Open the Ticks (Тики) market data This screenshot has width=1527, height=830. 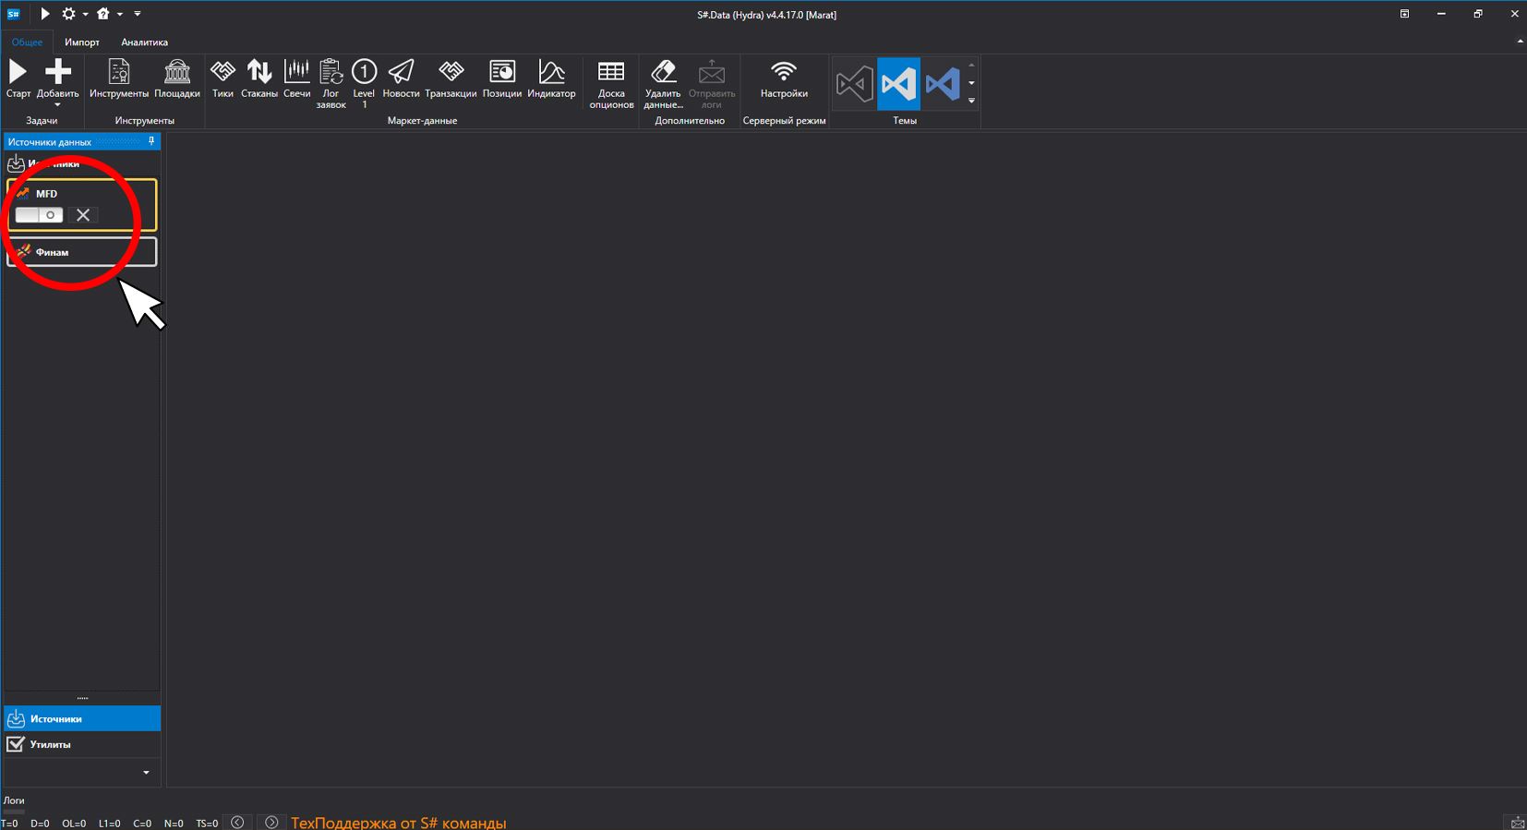tap(222, 79)
